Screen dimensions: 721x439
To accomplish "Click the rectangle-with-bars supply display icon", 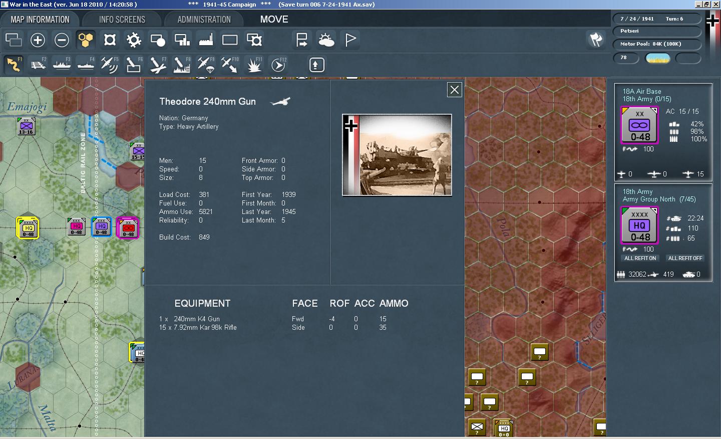I will point(182,40).
